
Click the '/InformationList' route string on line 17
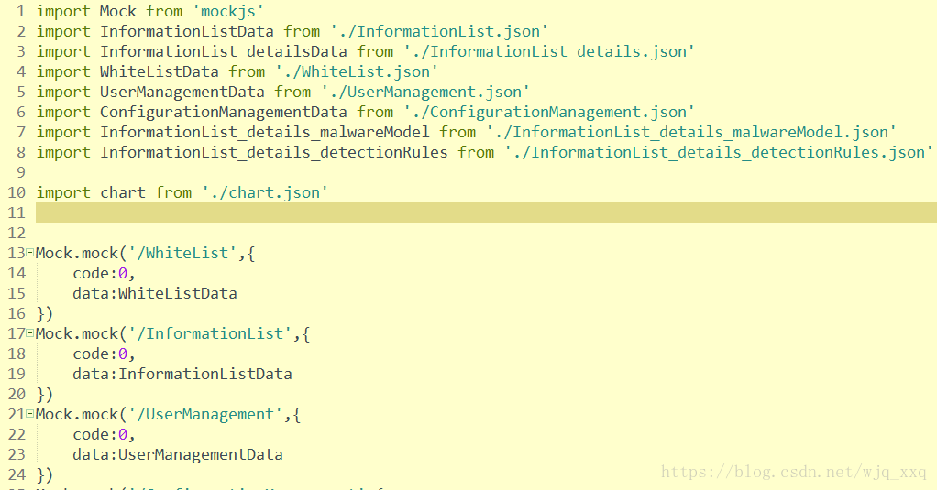210,333
